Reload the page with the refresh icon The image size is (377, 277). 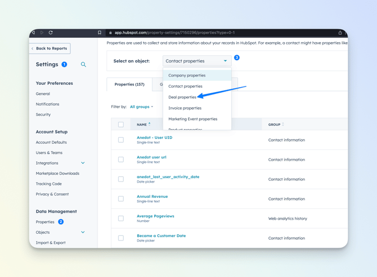click(x=51, y=33)
